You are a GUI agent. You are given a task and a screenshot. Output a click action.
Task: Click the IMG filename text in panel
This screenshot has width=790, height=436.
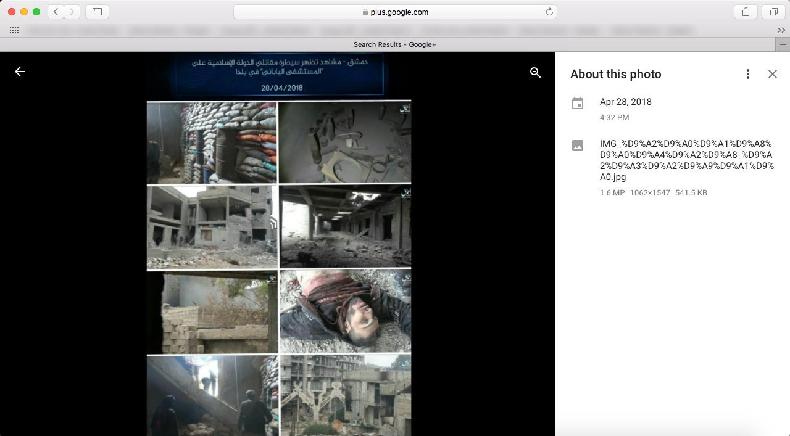(x=686, y=160)
